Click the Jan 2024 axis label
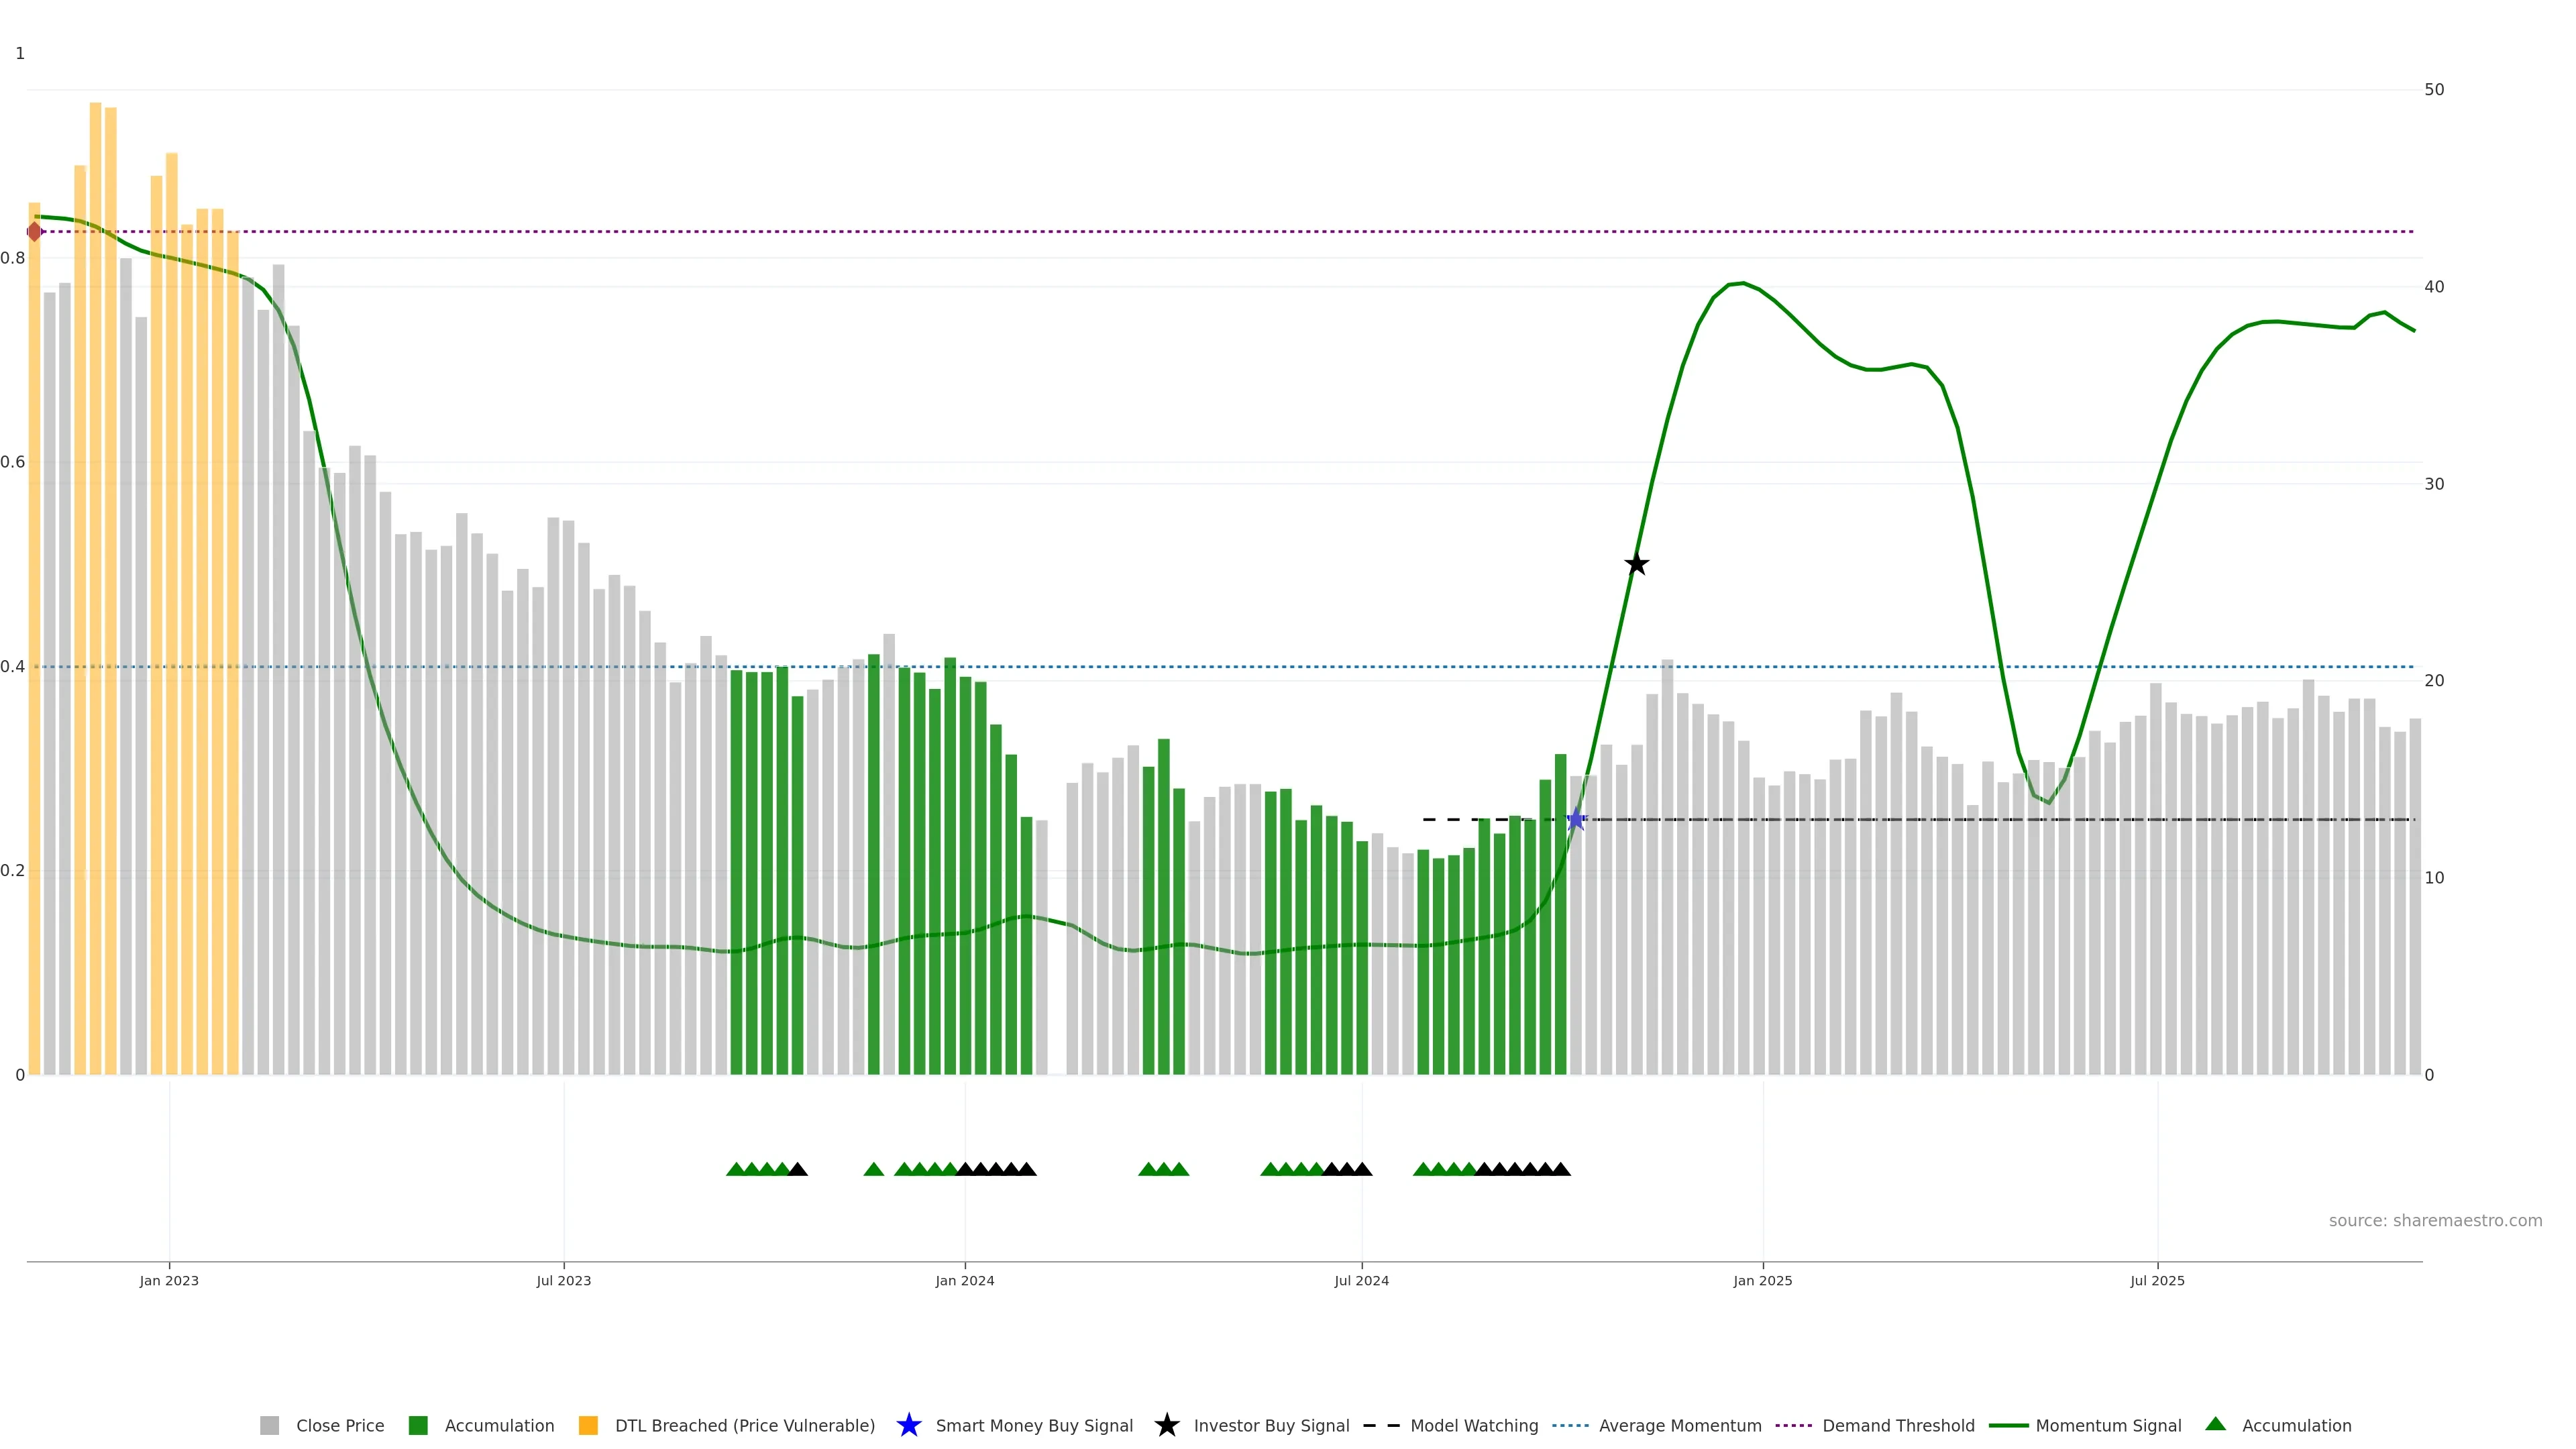Screen dimensions: 2576x1449 [965, 1280]
